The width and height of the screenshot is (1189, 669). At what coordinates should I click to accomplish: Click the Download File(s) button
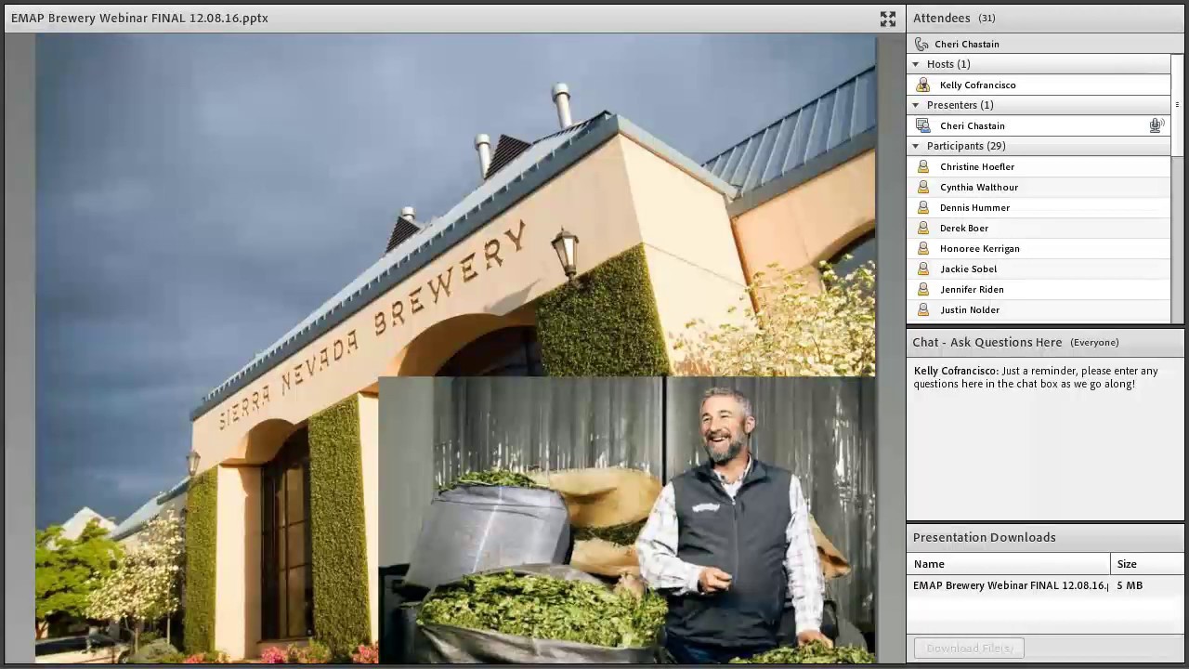969,648
